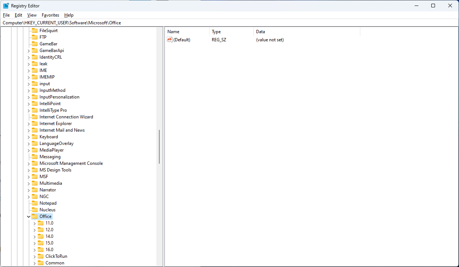Expand the 12.0 subkey

point(35,230)
